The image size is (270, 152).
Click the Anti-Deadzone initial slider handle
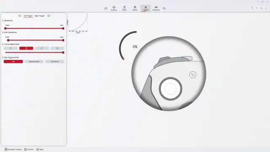(x=8, y=40)
